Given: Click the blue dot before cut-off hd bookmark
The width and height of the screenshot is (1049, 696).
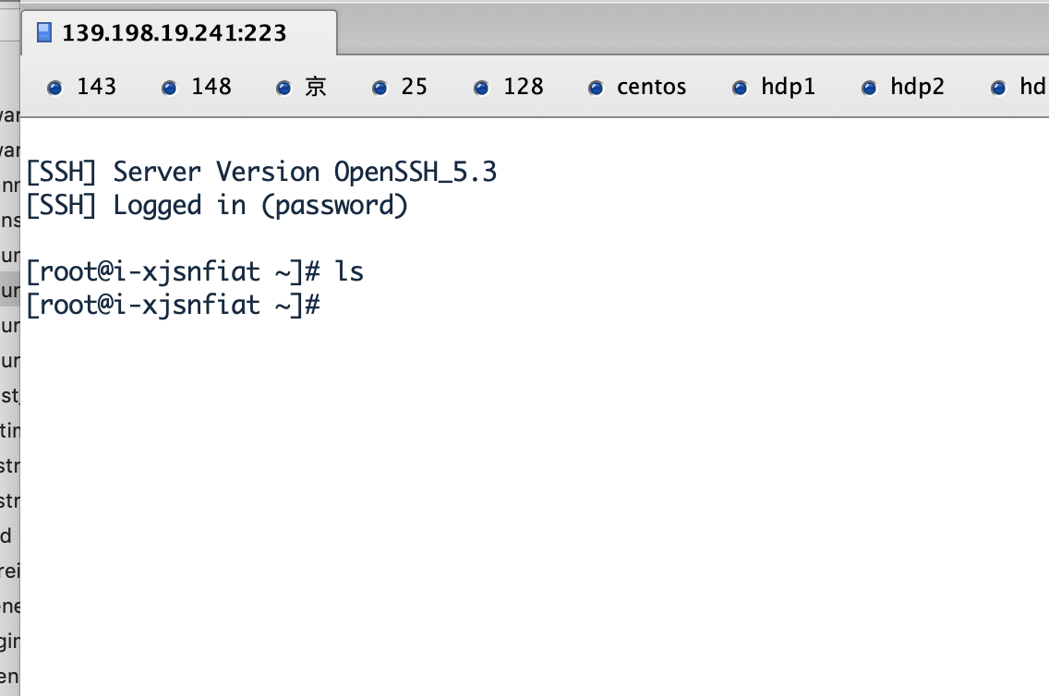Looking at the screenshot, I should (998, 88).
